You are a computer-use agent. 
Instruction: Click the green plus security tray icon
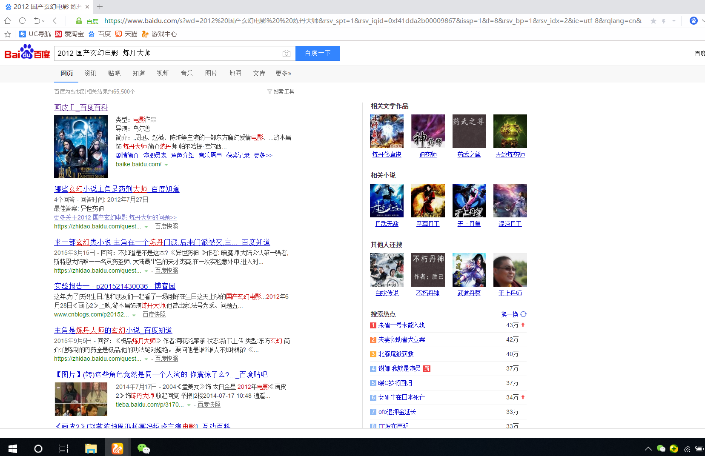click(x=674, y=449)
